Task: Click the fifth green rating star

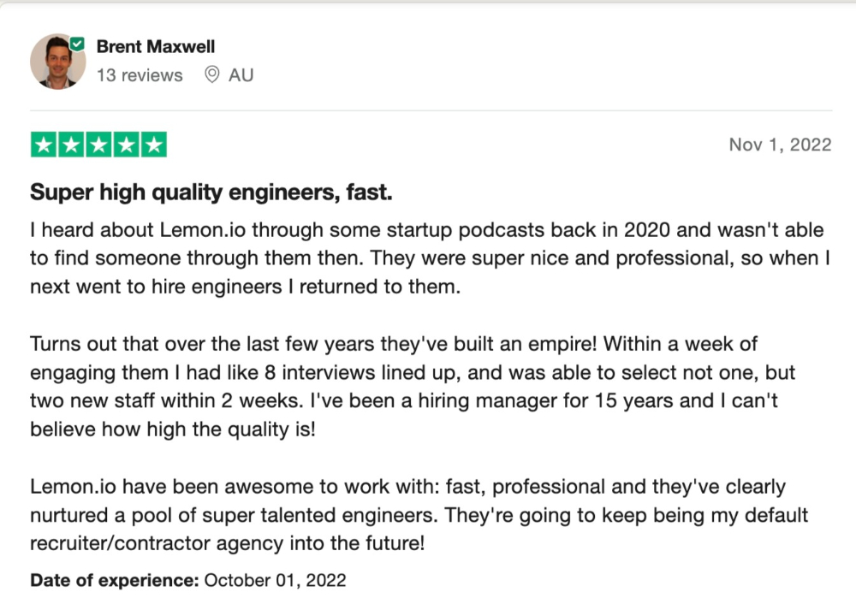Action: pyautogui.click(x=154, y=145)
